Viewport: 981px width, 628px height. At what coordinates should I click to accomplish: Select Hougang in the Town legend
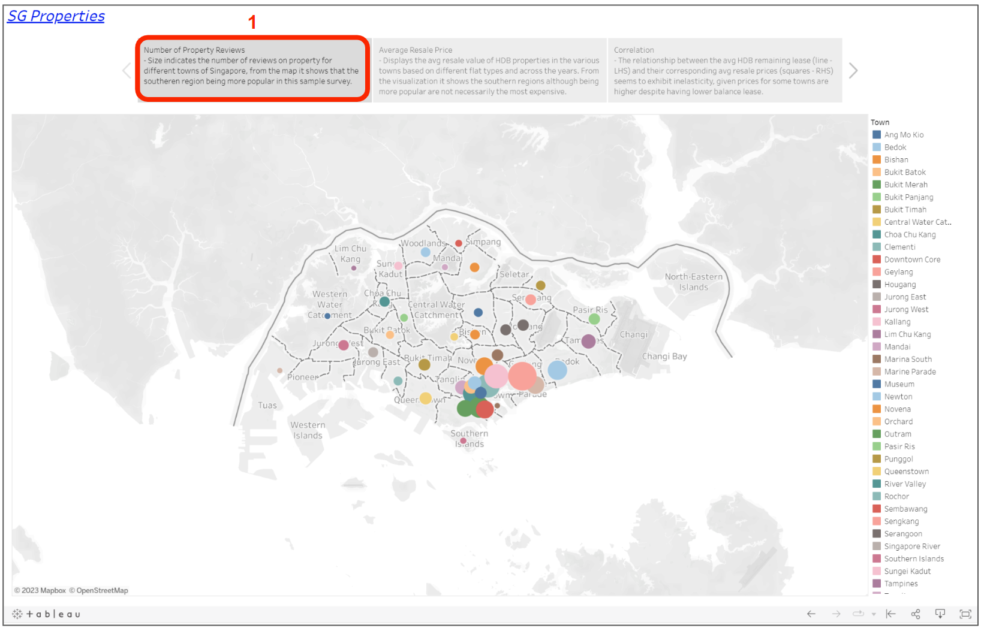[x=899, y=285]
